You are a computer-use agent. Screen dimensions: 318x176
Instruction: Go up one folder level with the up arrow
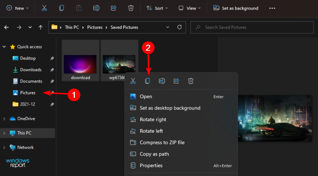tap(41, 27)
